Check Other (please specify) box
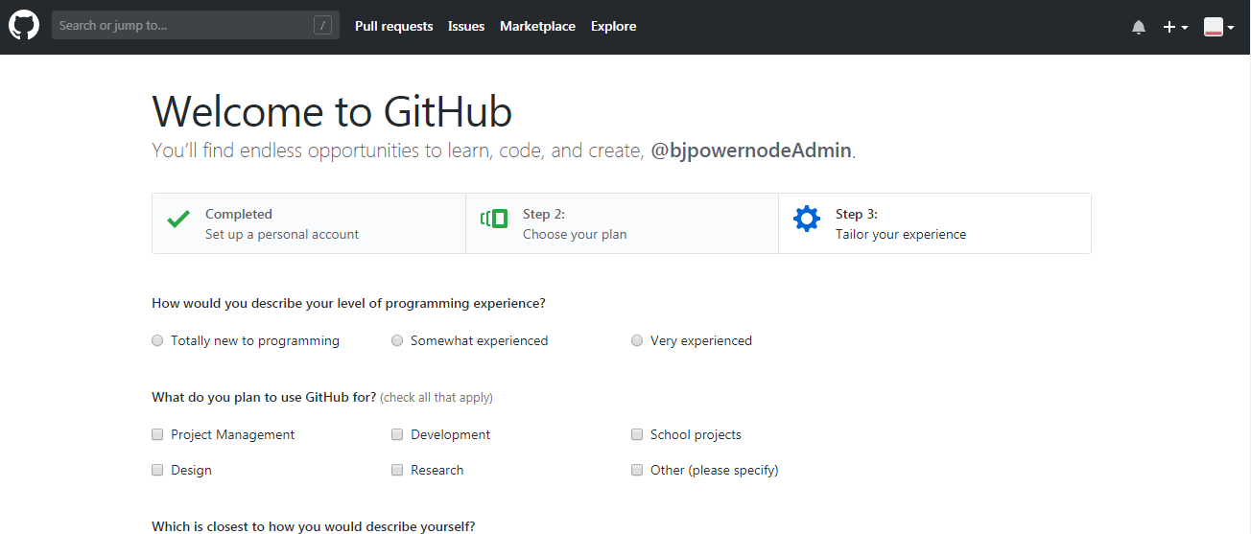1251x534 pixels. pyautogui.click(x=637, y=470)
